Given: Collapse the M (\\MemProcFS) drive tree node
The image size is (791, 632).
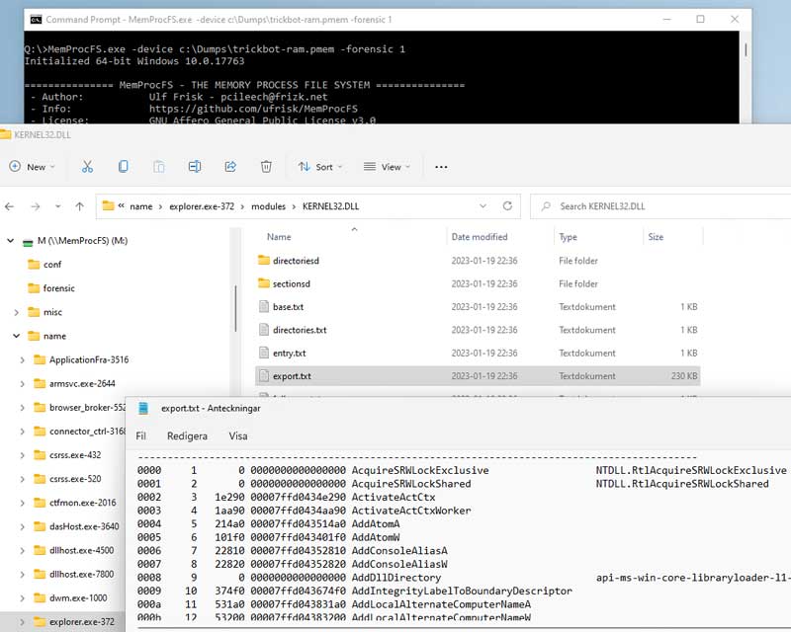Looking at the screenshot, I should pyautogui.click(x=10, y=241).
